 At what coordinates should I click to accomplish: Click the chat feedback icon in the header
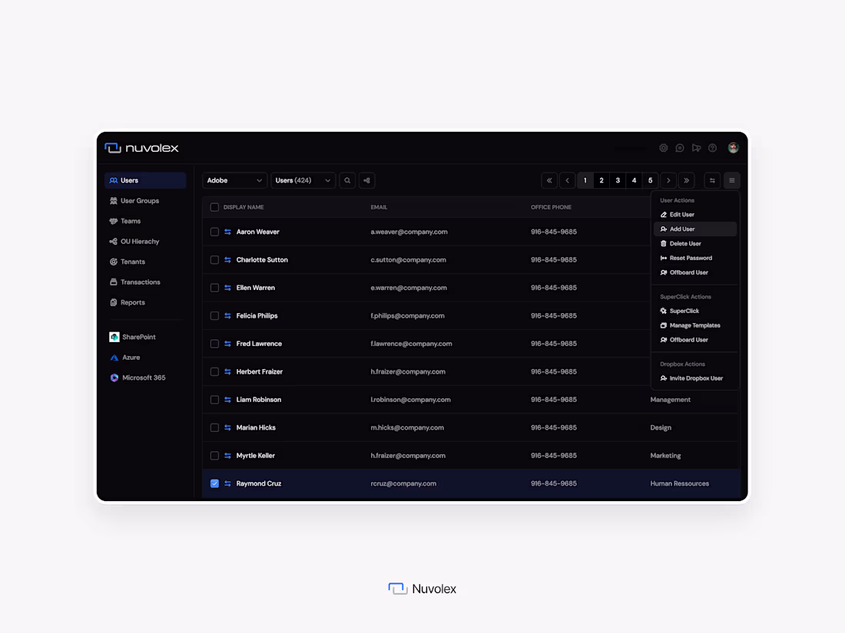point(680,147)
